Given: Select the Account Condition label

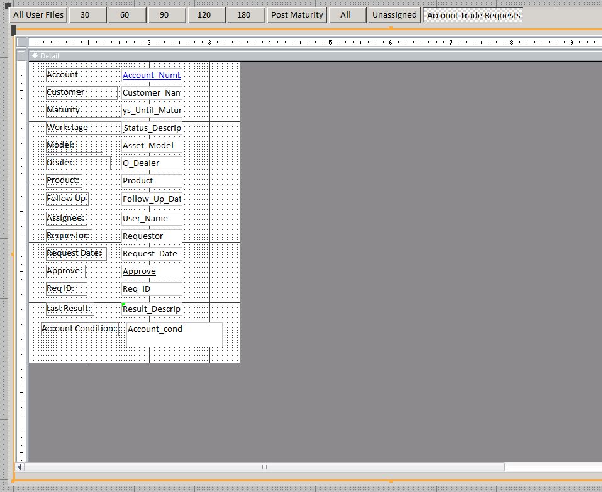Looking at the screenshot, I should (79, 329).
